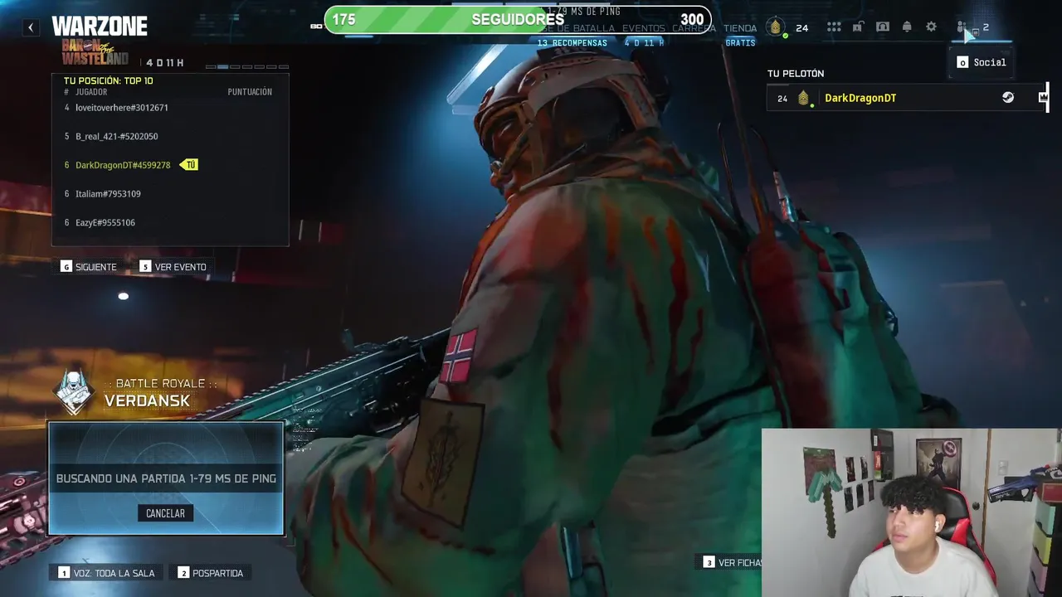Image resolution: width=1062 pixels, height=597 pixels.
Task: Open the headset voice channel icon
Action: (883, 27)
